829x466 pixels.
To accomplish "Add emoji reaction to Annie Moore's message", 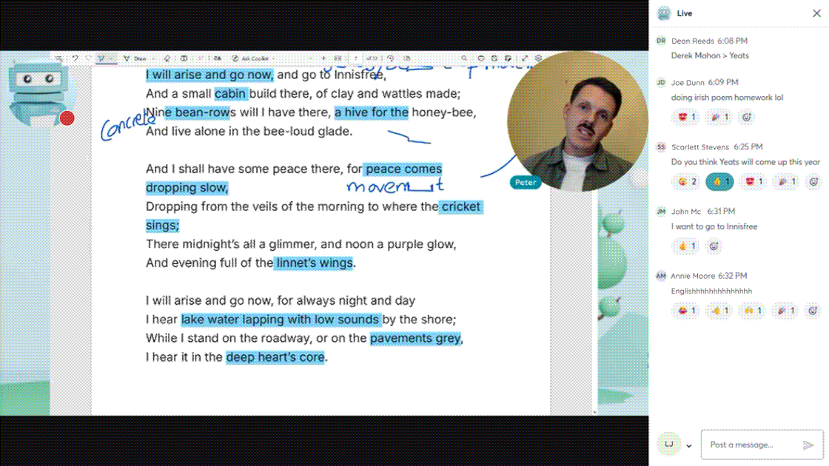I will click(x=813, y=311).
